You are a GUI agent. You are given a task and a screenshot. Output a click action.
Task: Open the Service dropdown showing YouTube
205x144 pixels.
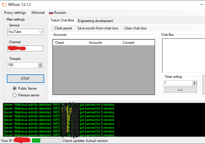click(25, 32)
